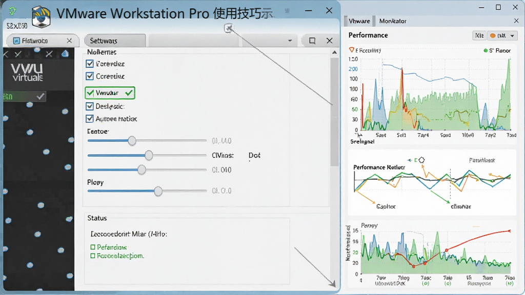Switch to the Fisturoite tab

point(43,41)
